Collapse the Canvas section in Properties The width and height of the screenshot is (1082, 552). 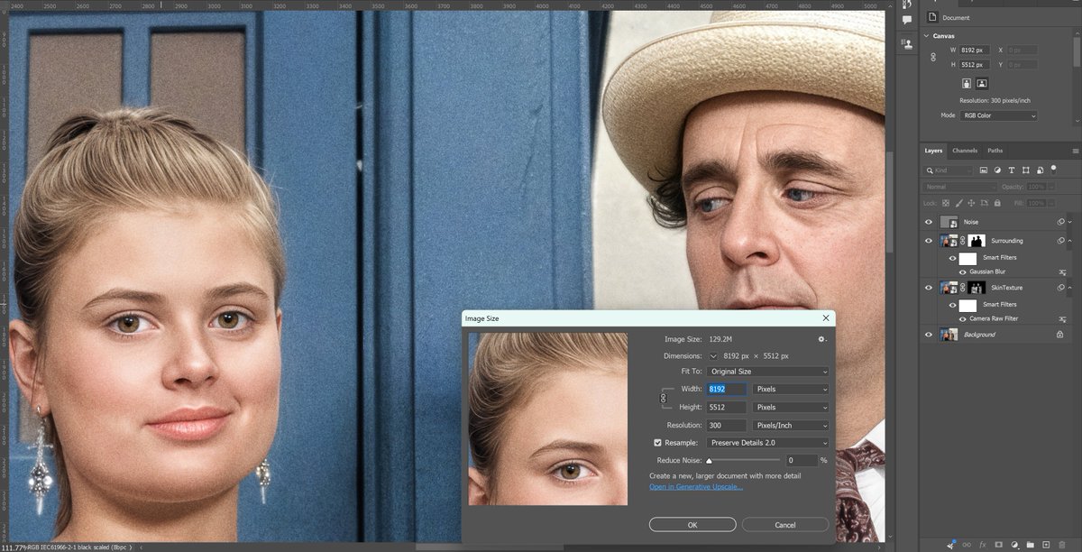tap(926, 36)
